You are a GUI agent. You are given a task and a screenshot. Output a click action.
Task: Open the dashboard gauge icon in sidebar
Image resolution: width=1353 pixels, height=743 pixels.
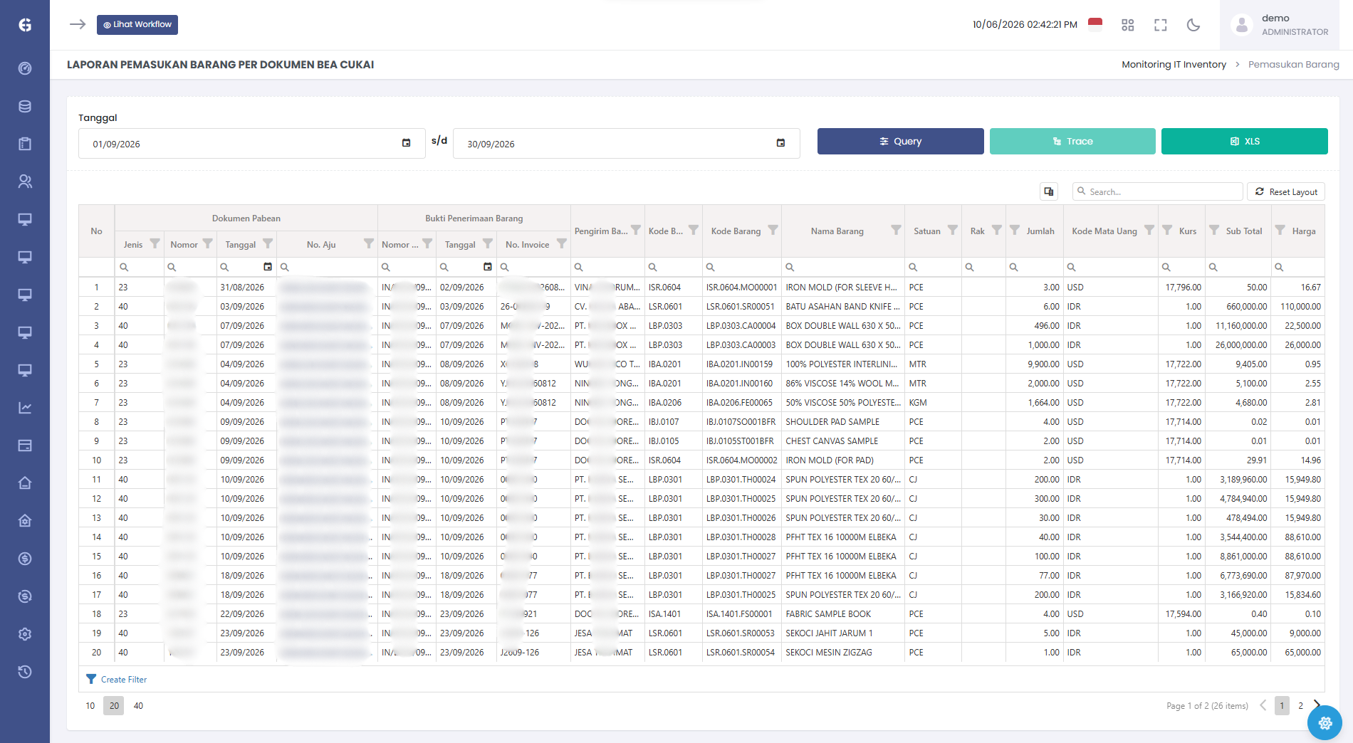(25, 68)
